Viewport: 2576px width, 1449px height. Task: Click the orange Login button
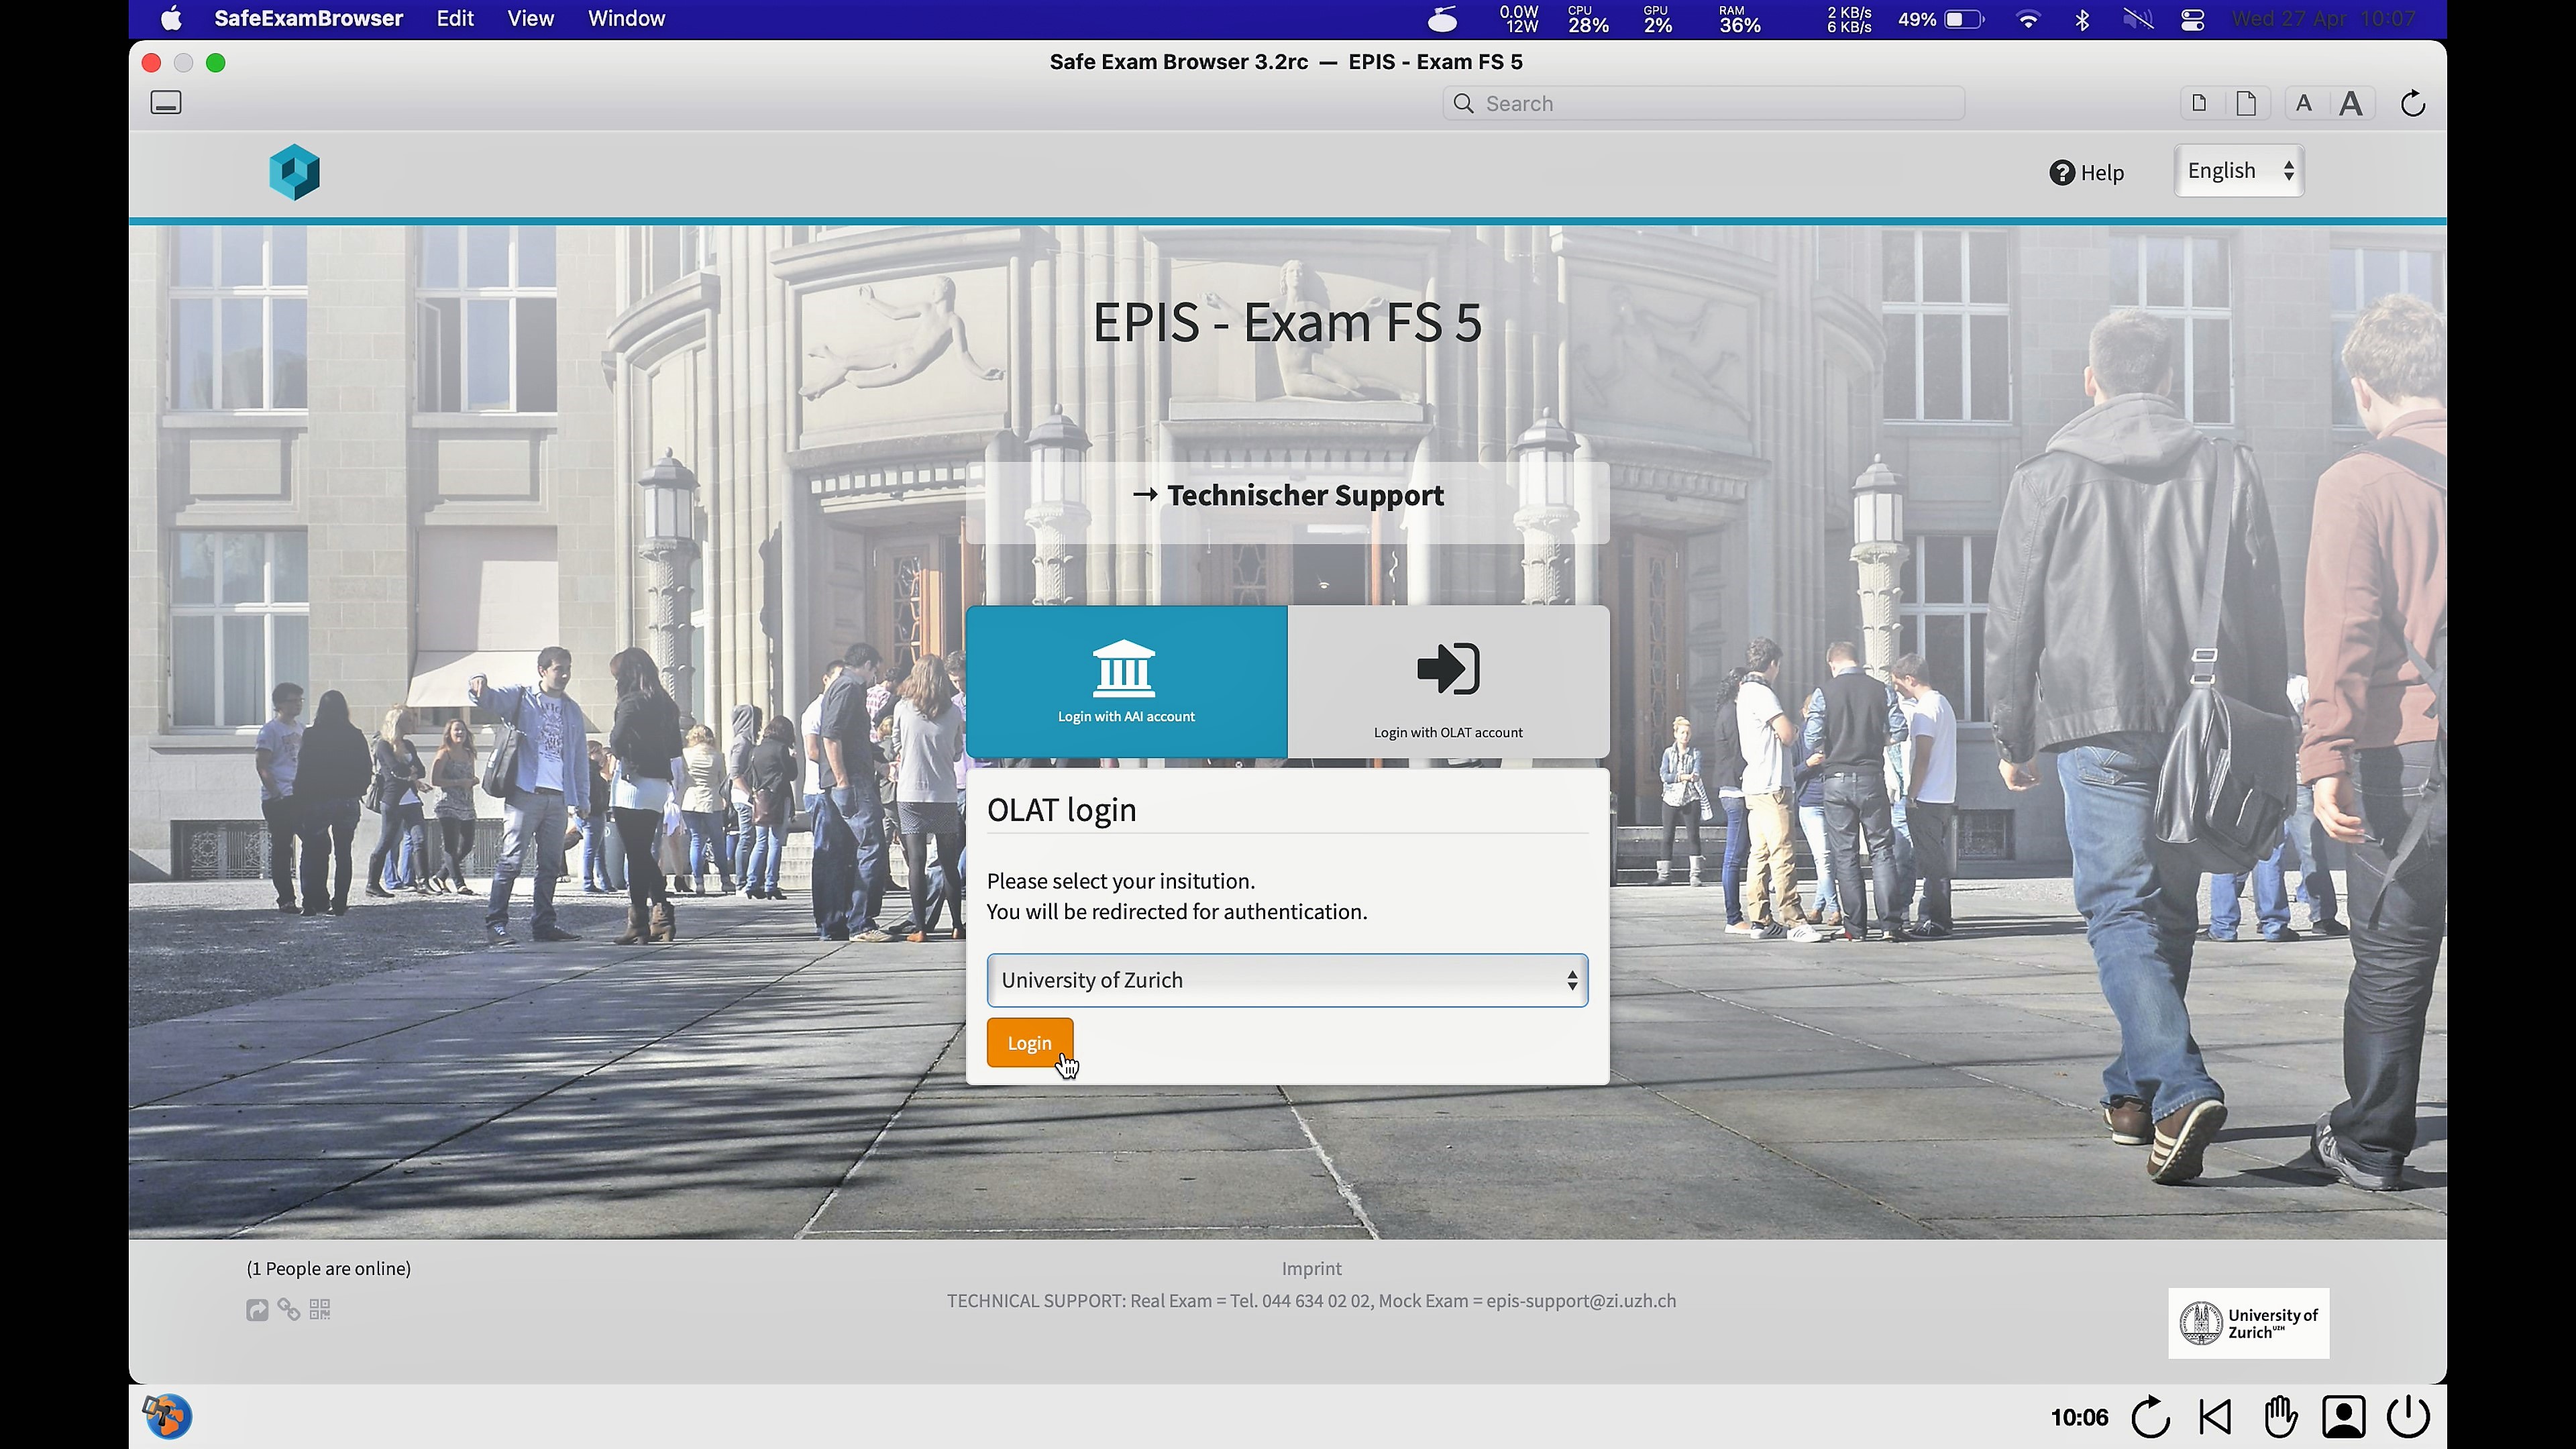click(1029, 1043)
